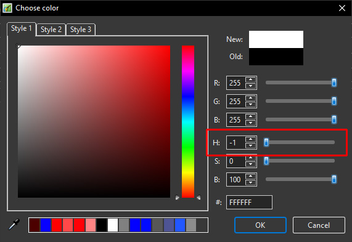352x242 pixels.
Task: Decrement the blue B value of 255
Action: pos(250,123)
